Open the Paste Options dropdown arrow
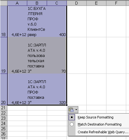 (76, 110)
